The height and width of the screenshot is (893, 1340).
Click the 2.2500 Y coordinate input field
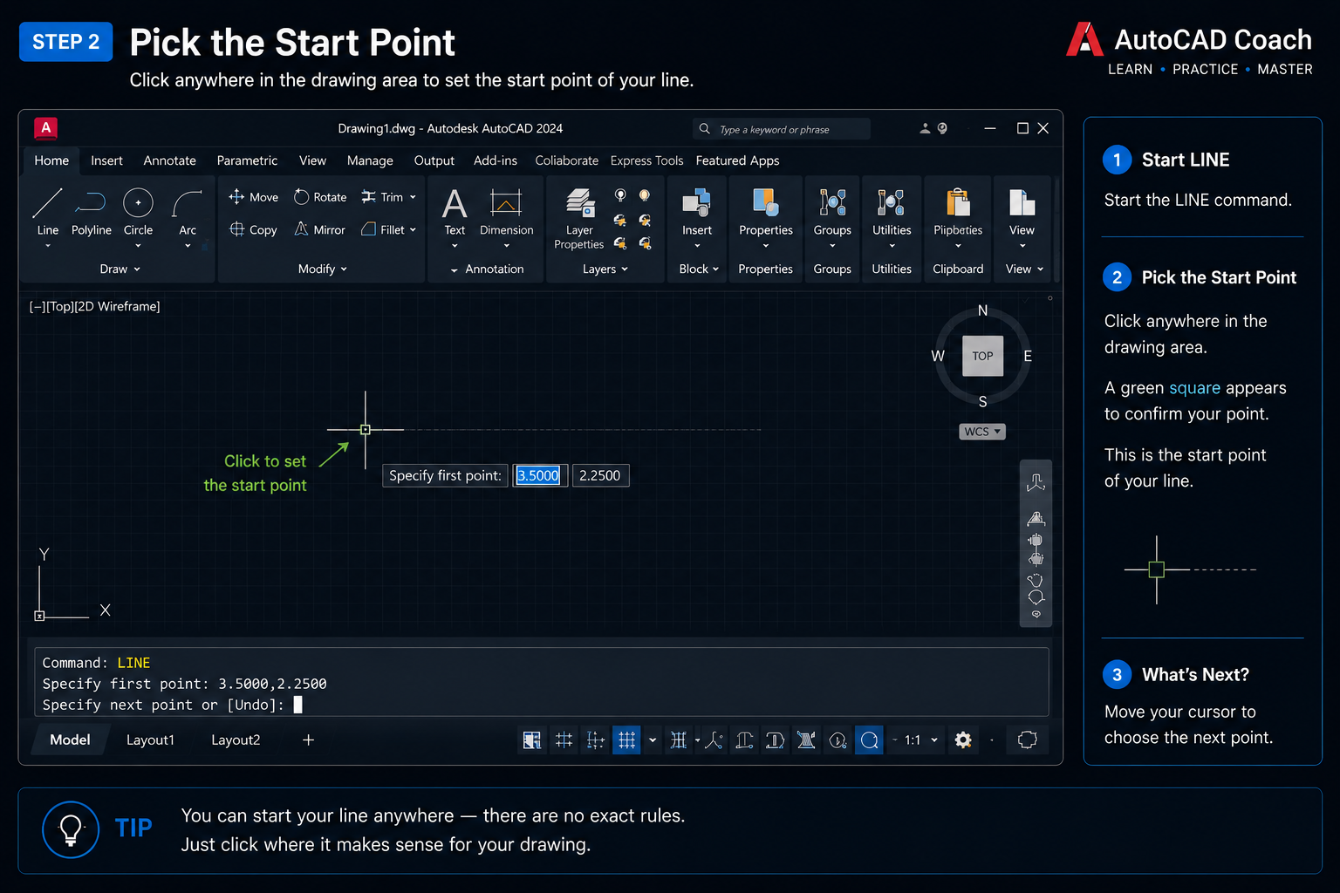pyautogui.click(x=600, y=475)
